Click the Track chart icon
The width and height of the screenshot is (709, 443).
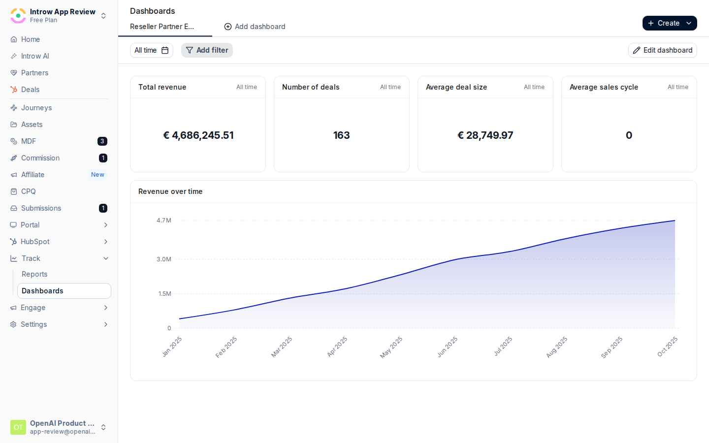point(14,258)
